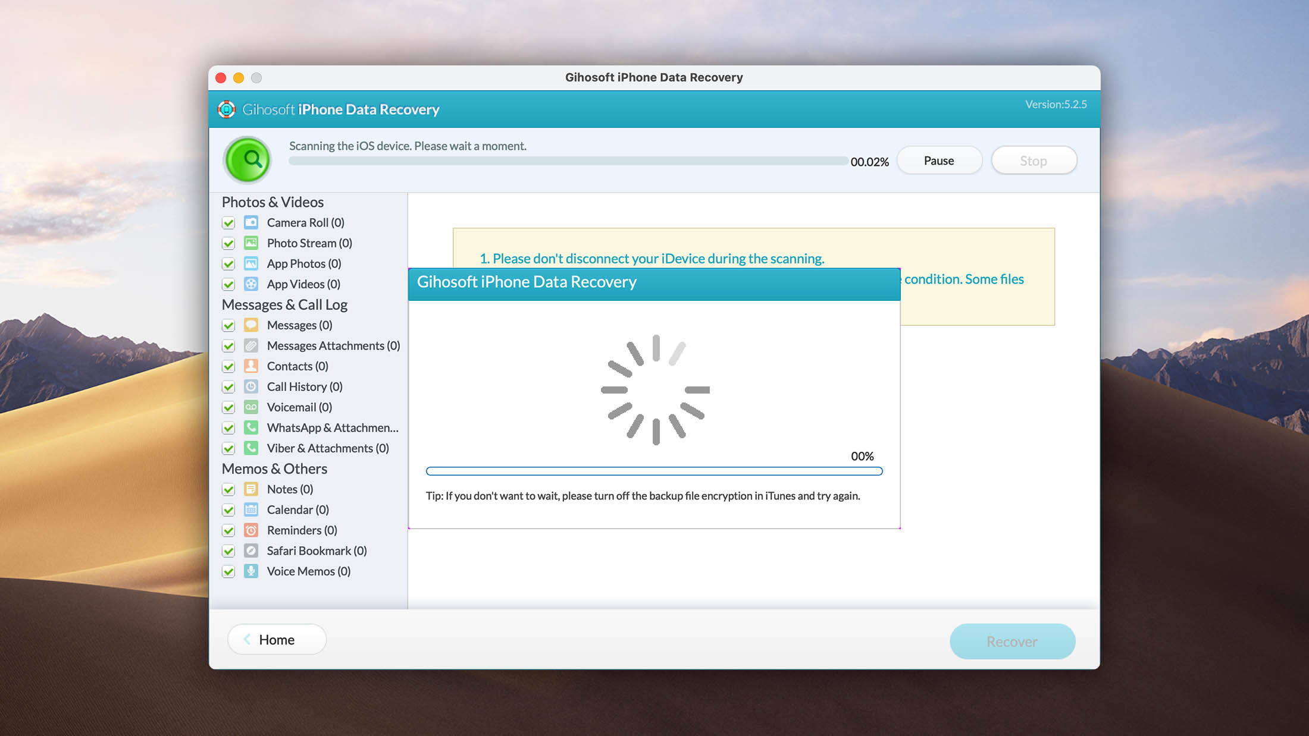
Task: Click the Messages speech bubble icon
Action: point(251,325)
